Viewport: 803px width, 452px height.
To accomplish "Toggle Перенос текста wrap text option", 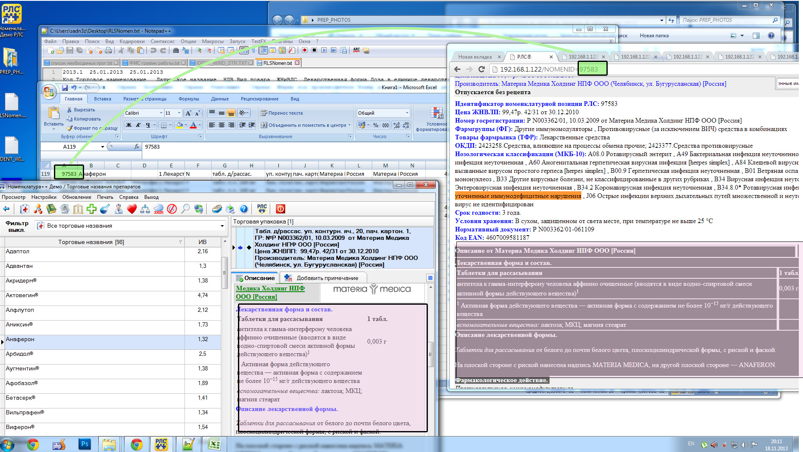I will pos(281,113).
